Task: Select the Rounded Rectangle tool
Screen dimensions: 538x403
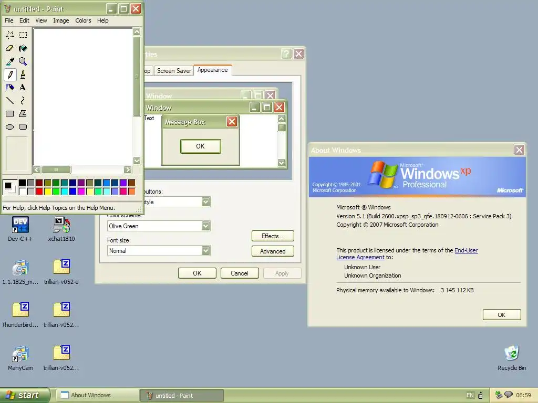Action: (x=23, y=127)
